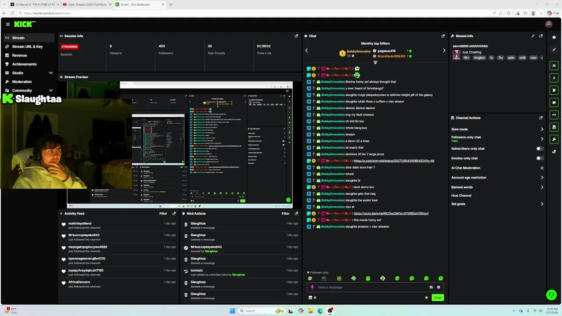This screenshot has width=562, height=316.
Task: Toggle the broadcast signal rail icon
Action: coord(554,115)
